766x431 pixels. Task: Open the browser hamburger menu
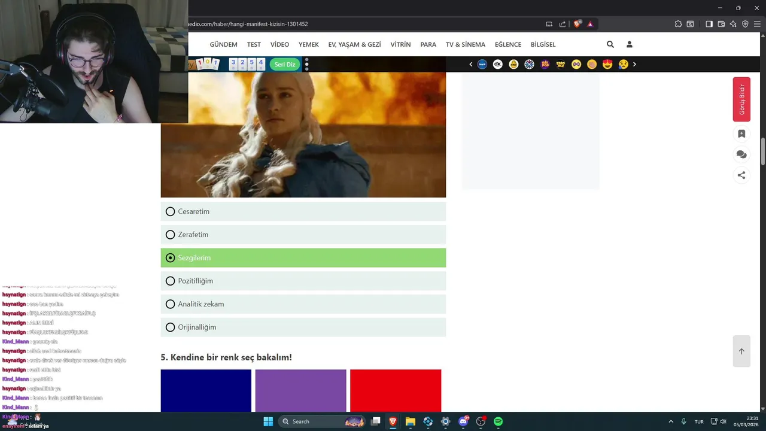(757, 24)
